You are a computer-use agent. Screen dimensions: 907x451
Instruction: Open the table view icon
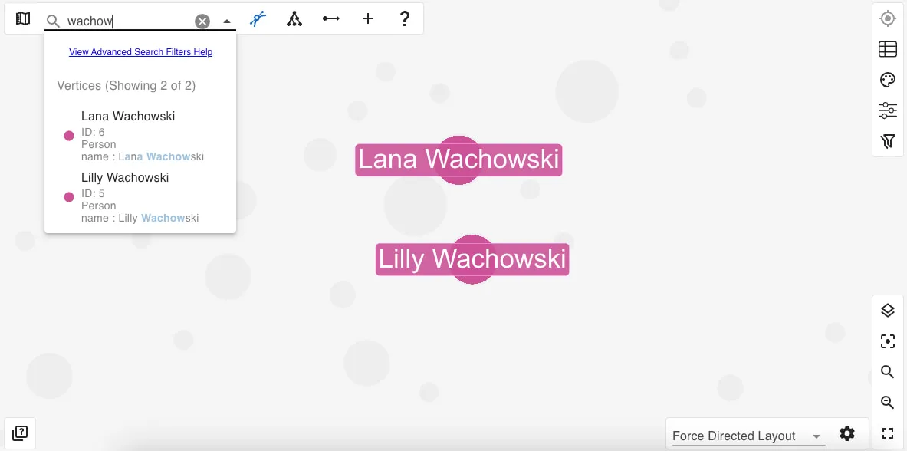click(x=887, y=50)
